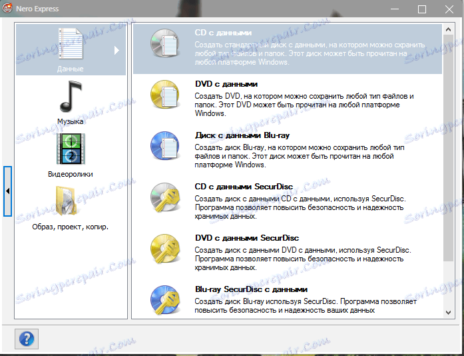Switch to the Музыка category label
This screenshot has height=356, width=464.
(70, 121)
